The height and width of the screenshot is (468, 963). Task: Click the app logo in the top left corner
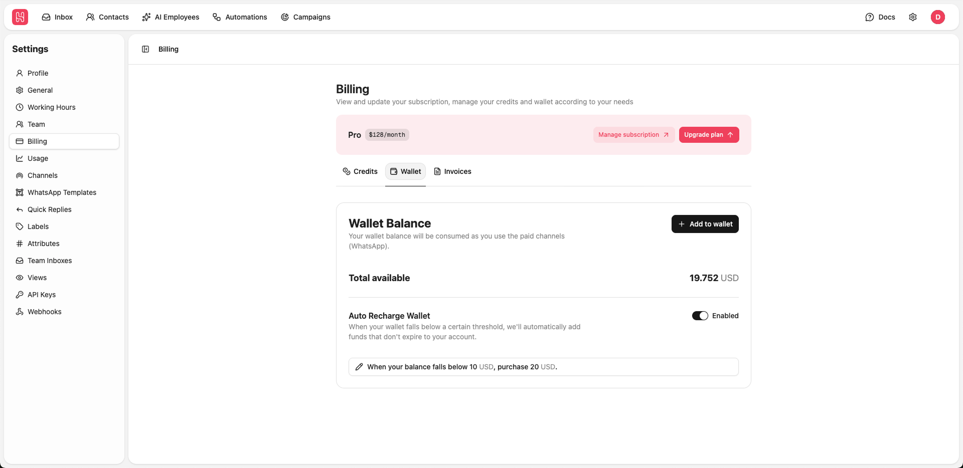coord(19,17)
